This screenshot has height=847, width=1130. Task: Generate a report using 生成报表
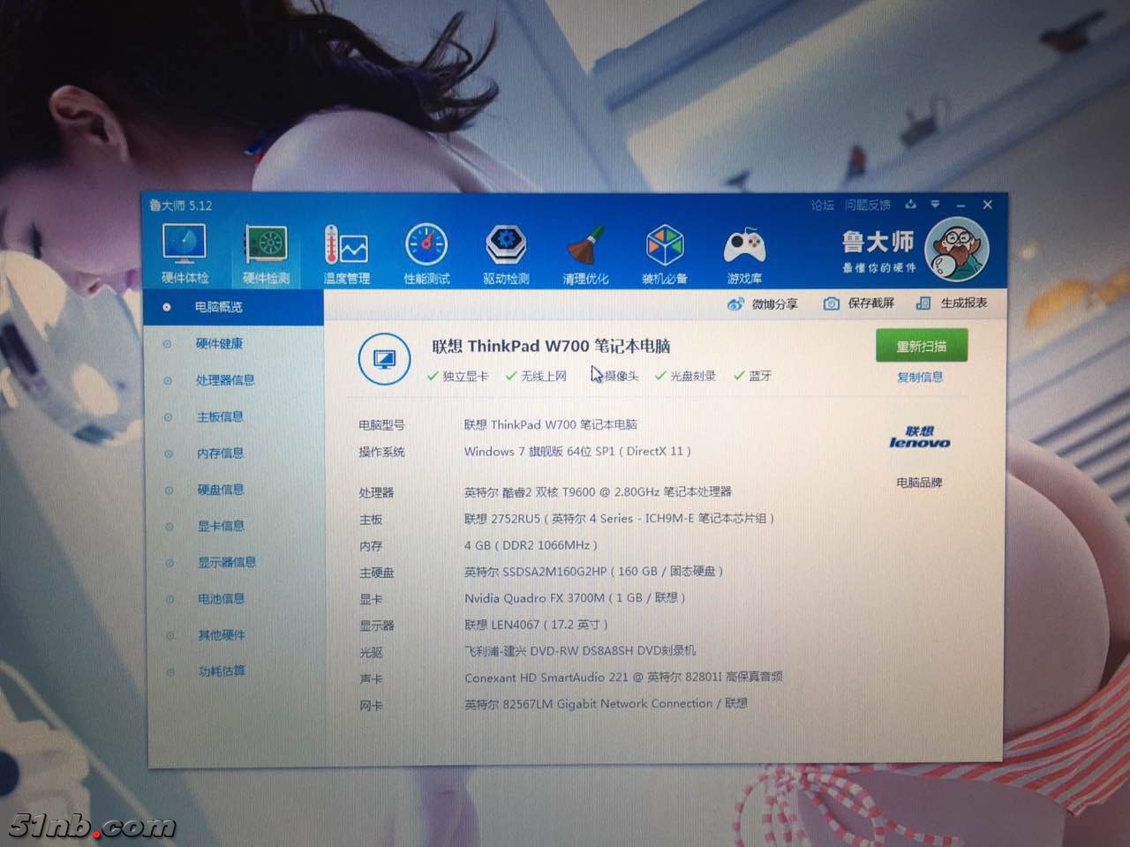pos(956,303)
